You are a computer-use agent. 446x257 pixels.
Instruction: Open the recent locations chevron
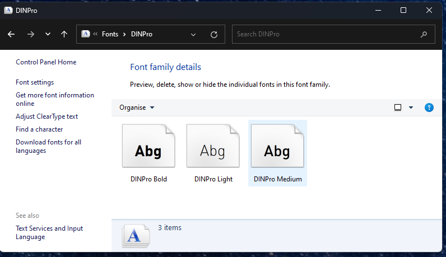[x=48, y=34]
